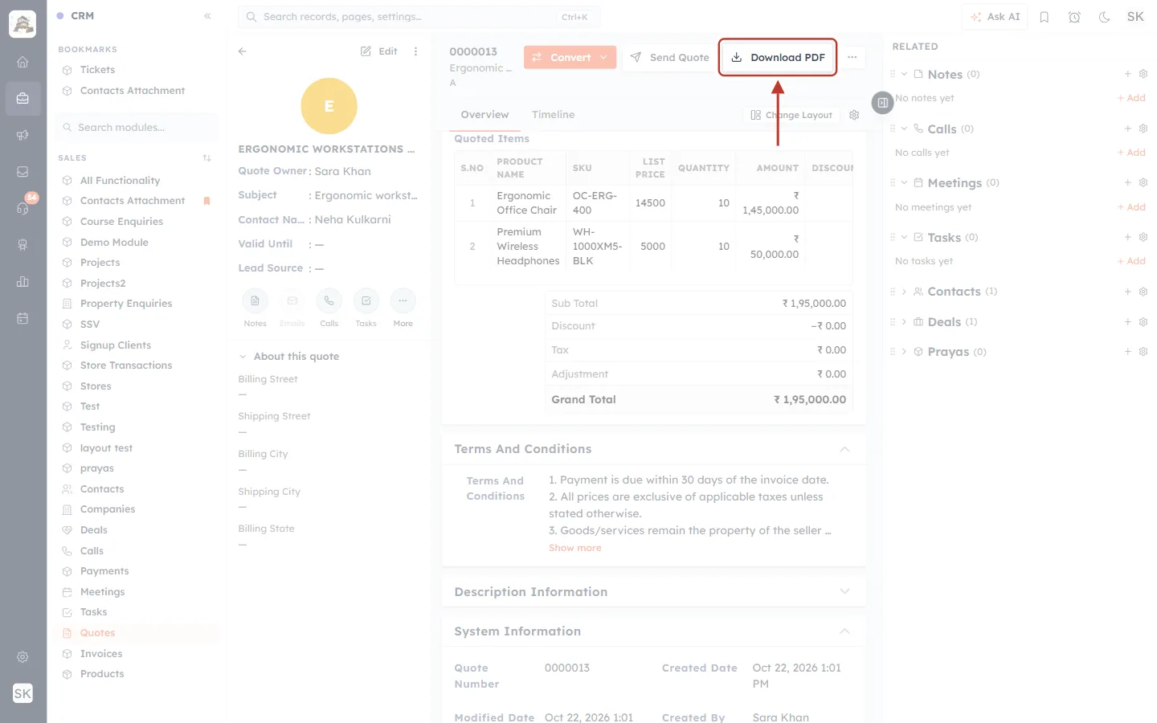
Task: Open the Home icon in left rail
Action: pyautogui.click(x=22, y=62)
